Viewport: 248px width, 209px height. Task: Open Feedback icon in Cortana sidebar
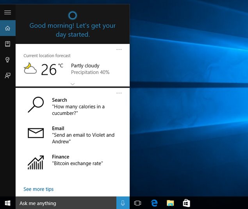coord(7,76)
